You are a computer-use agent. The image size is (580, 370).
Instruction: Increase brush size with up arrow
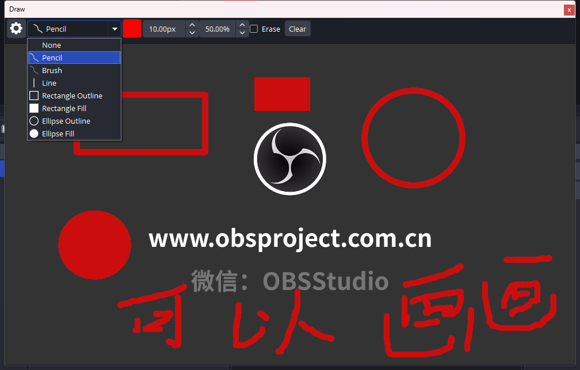pos(192,25)
